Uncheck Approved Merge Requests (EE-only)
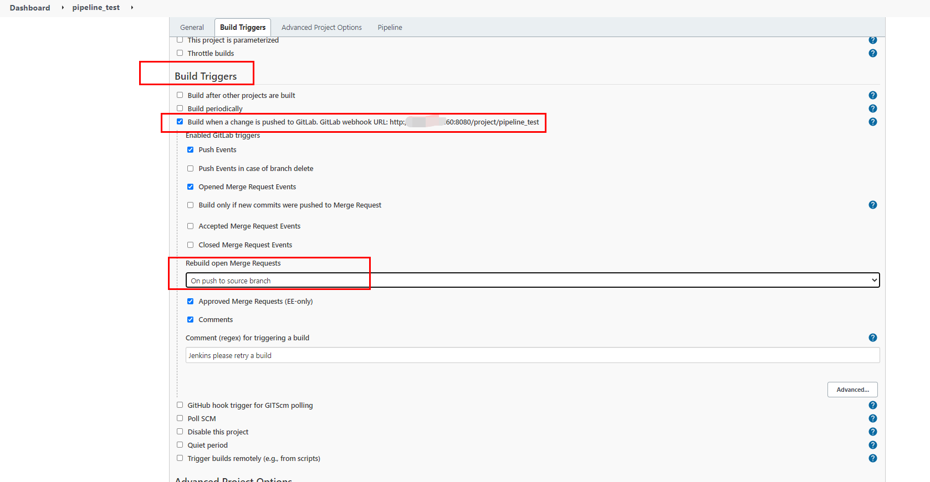 190,301
